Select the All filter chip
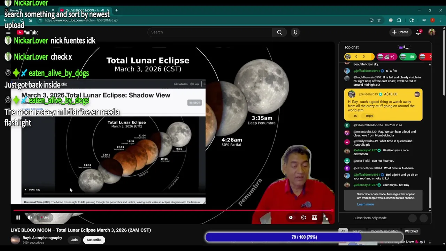The height and width of the screenshot is (251, 446). 343,231
